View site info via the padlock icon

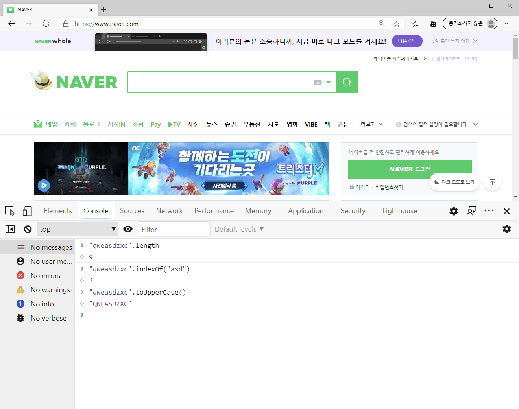click(66, 24)
